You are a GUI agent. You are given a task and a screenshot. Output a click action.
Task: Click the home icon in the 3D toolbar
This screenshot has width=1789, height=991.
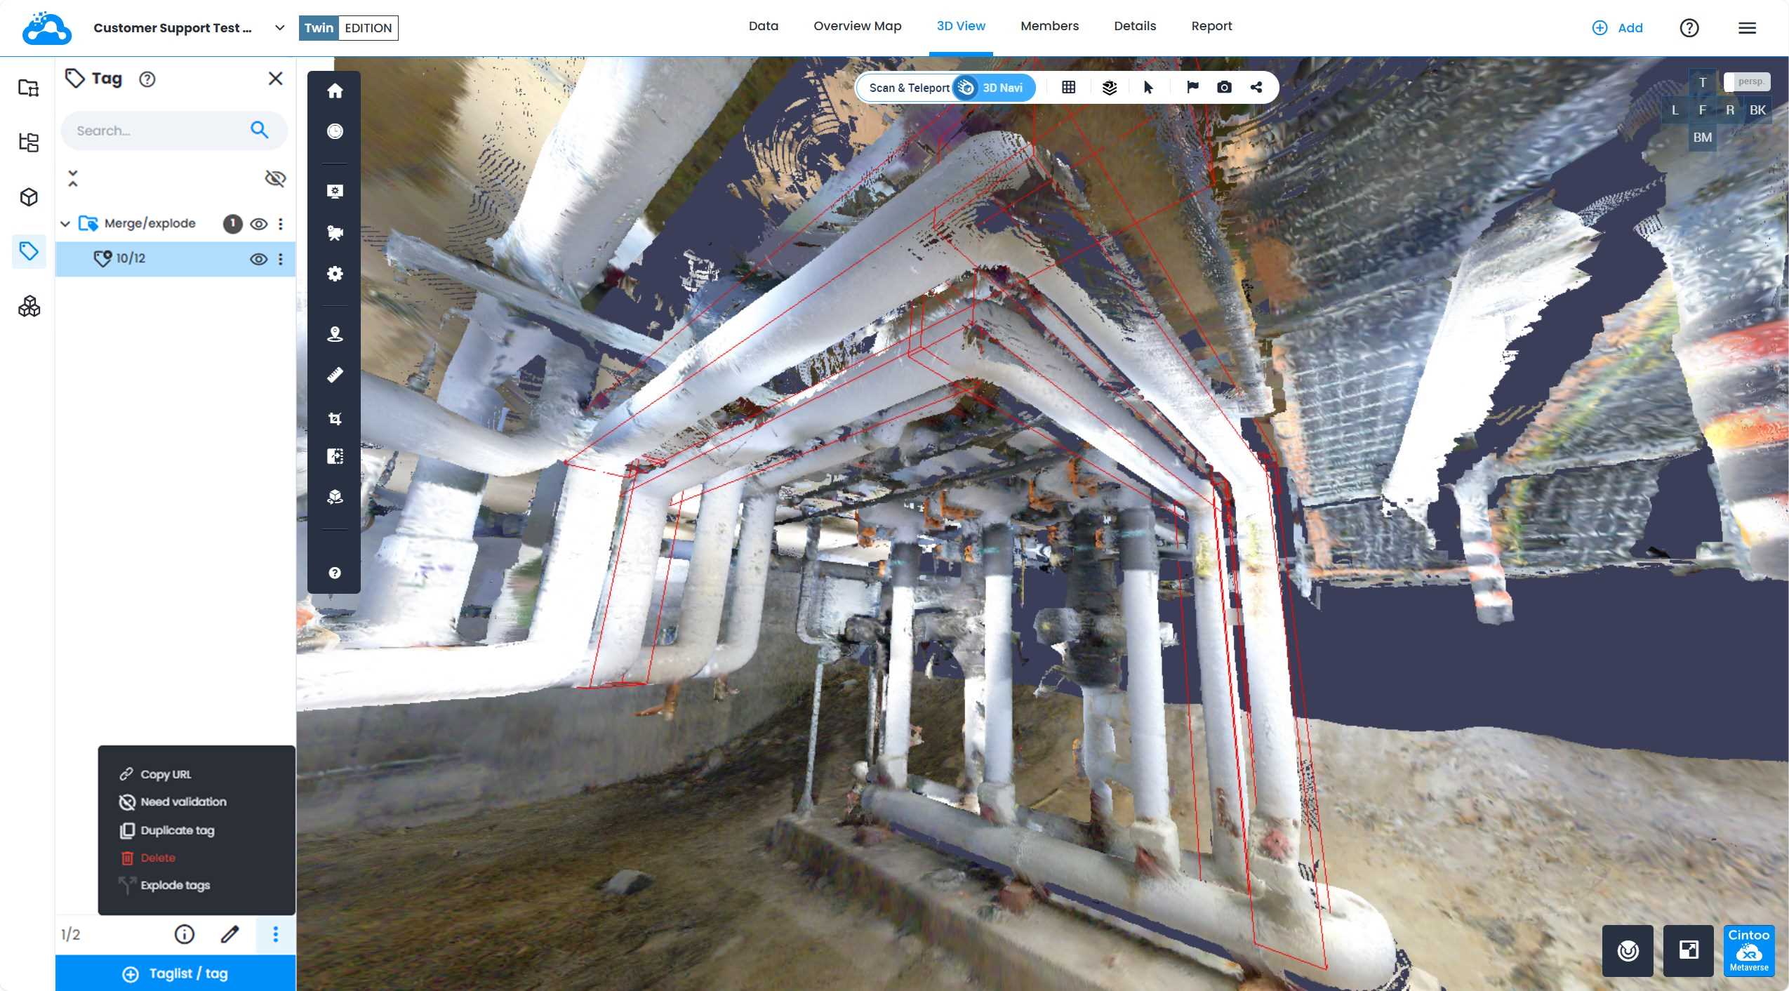point(335,91)
